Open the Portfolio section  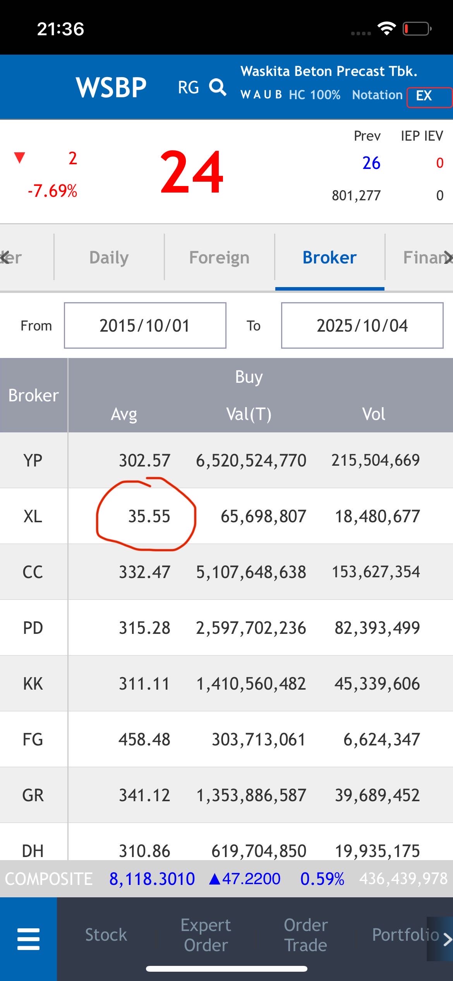pos(405,935)
